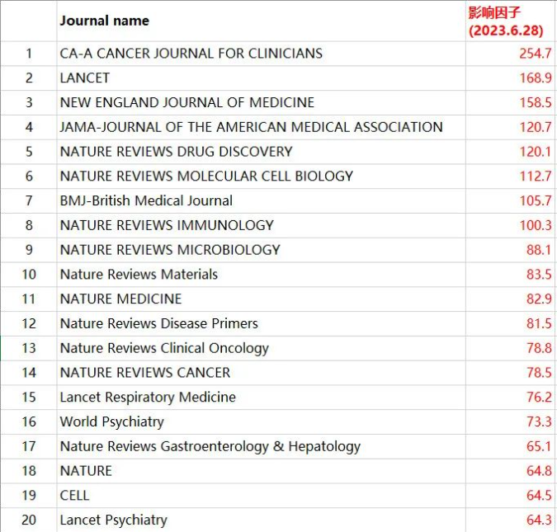Select the NATURE MEDICINE cell
557x532 pixels.
pos(261,299)
